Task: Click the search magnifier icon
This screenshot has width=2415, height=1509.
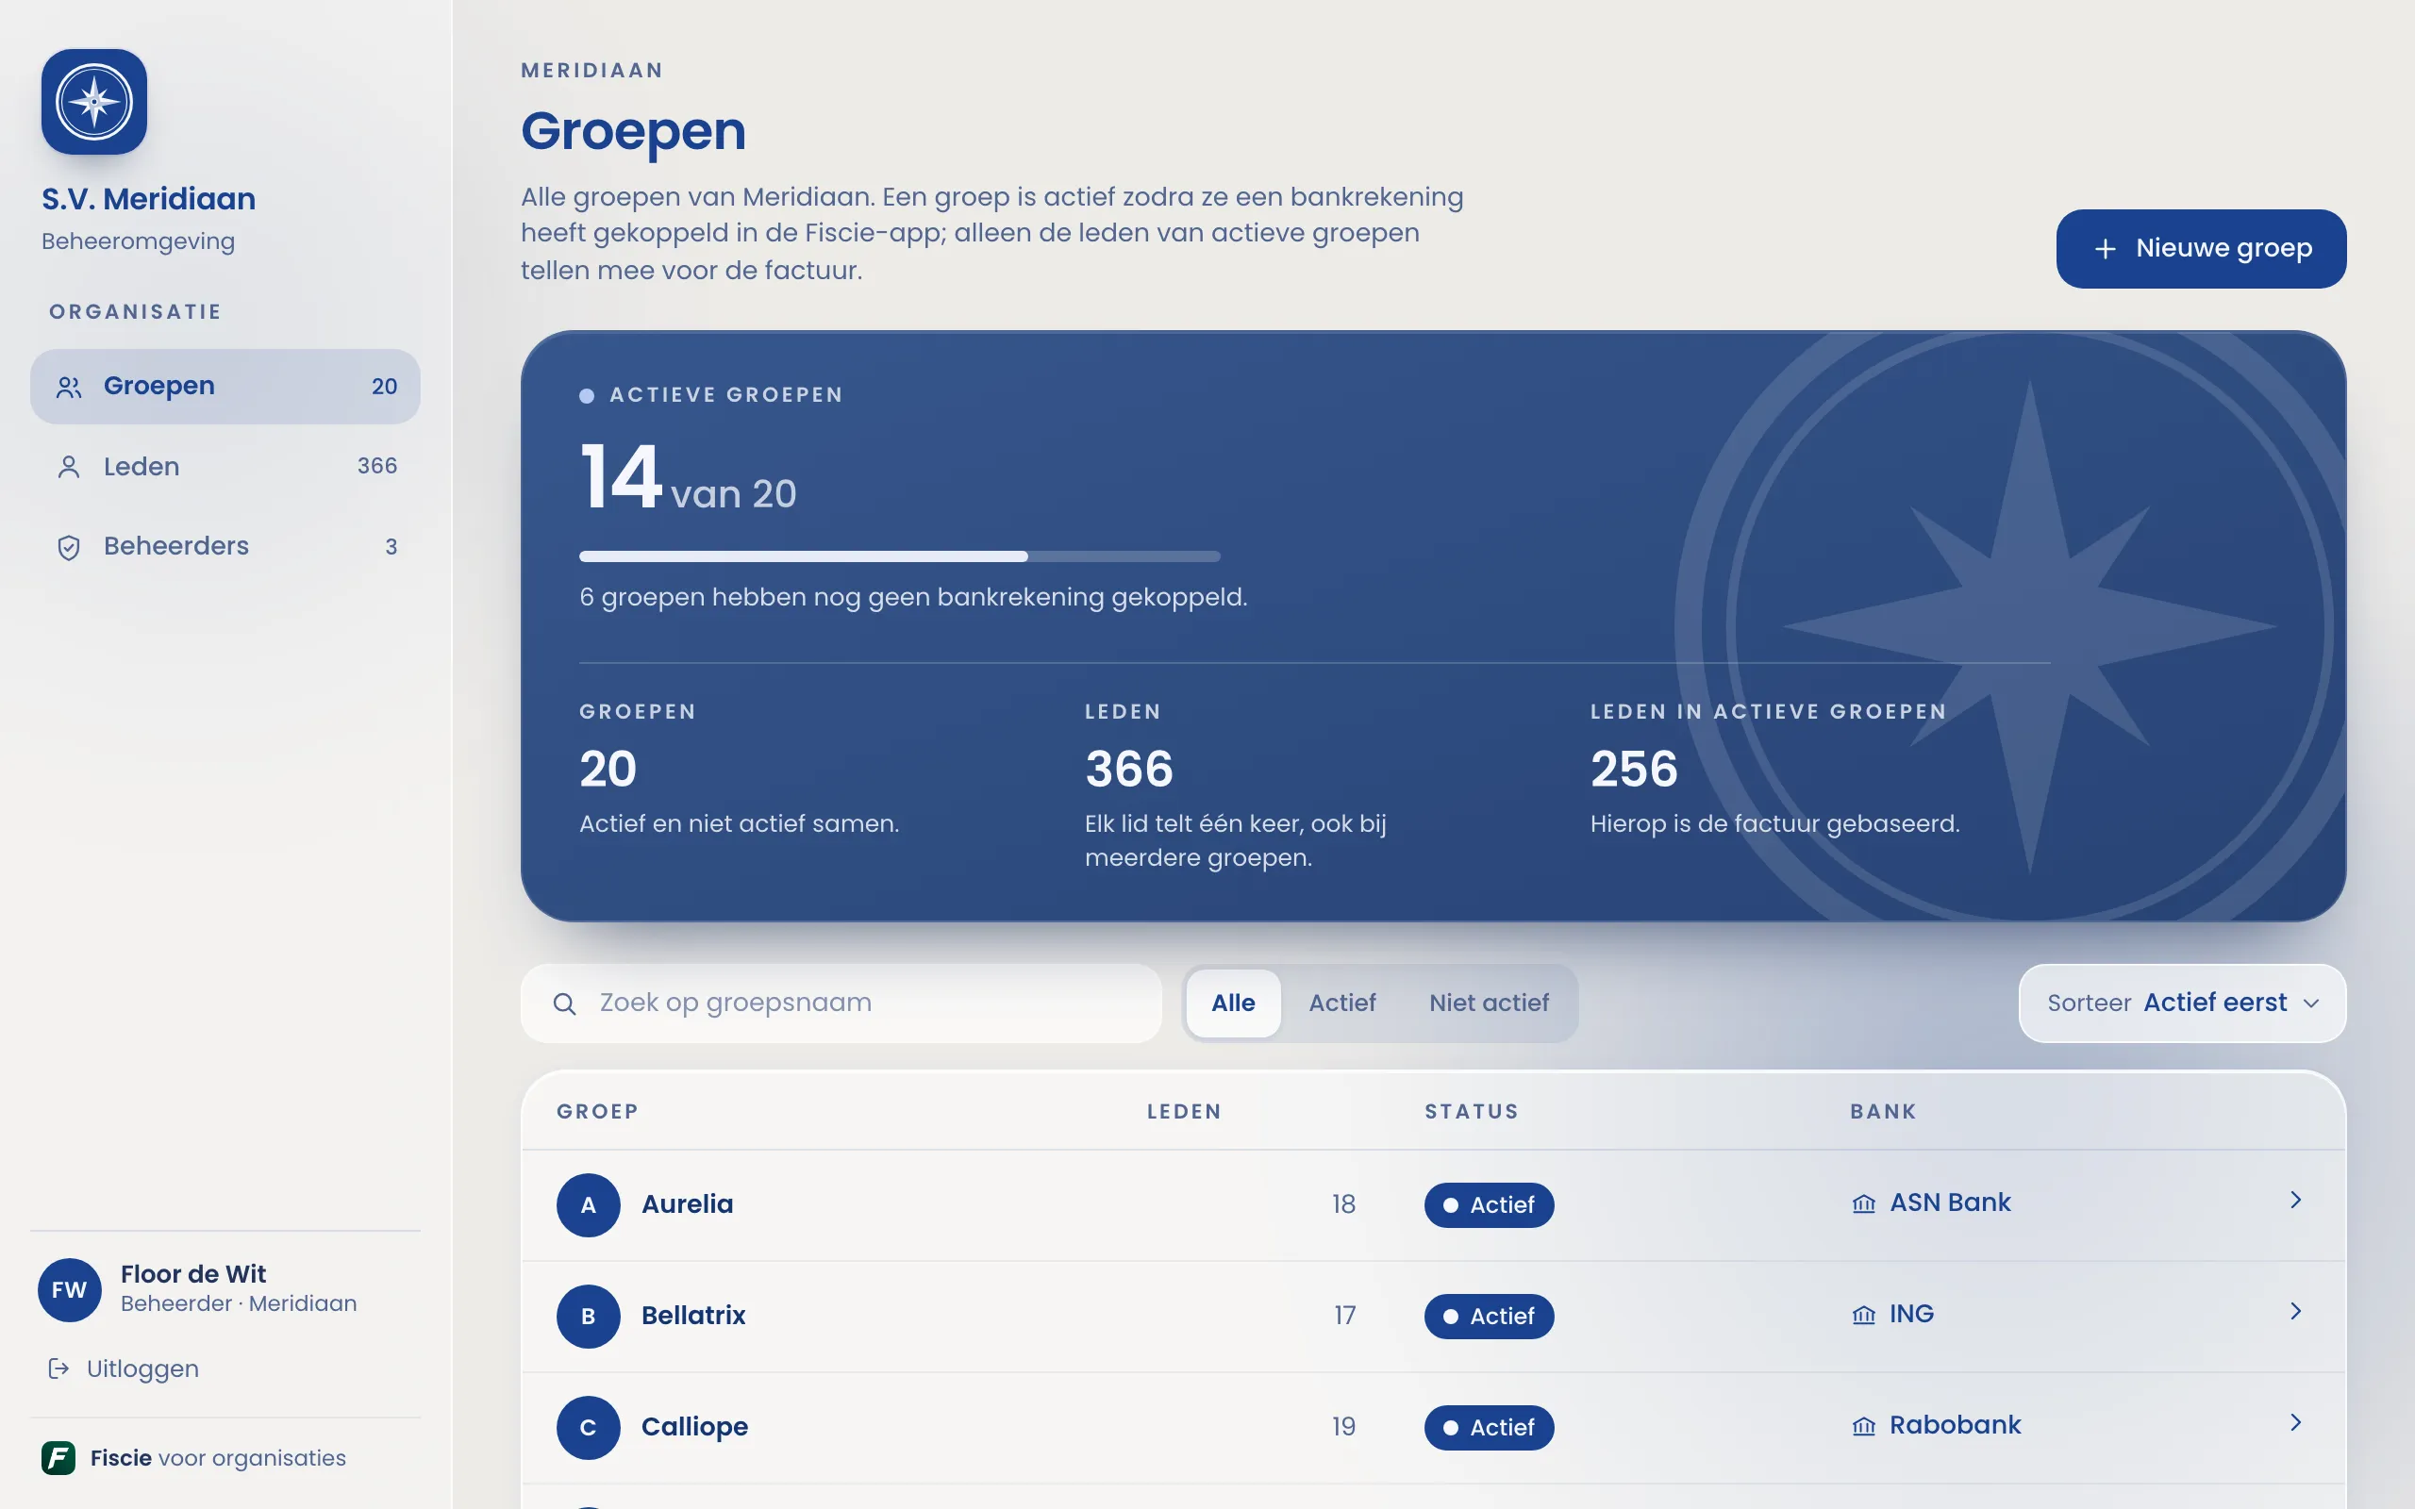Action: point(564,1004)
